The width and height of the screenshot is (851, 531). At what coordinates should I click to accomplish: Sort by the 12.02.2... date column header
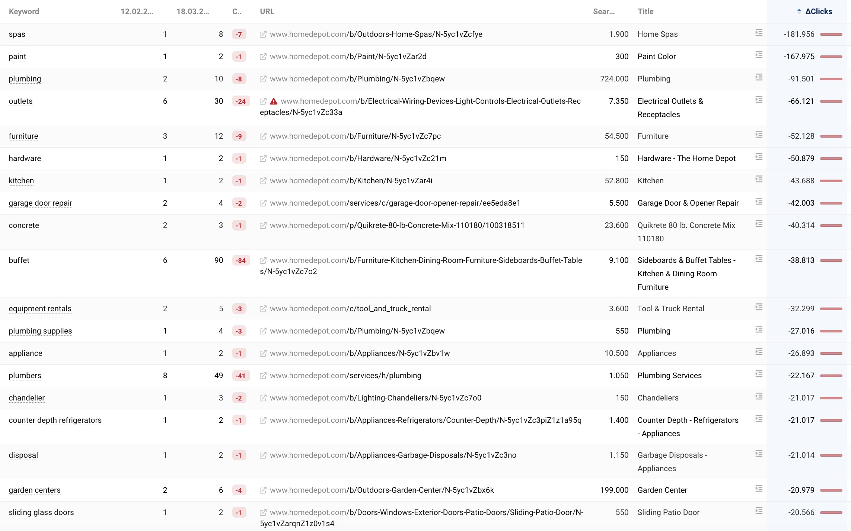point(137,12)
